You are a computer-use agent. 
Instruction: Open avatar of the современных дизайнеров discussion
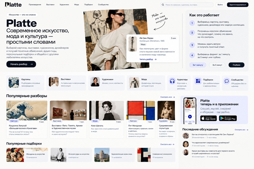click(186, 144)
